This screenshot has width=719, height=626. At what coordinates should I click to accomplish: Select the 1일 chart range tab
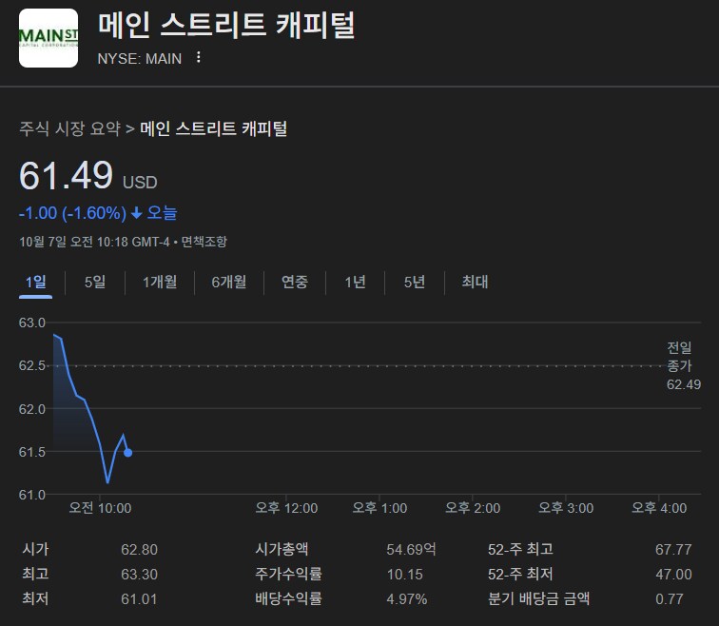tap(35, 282)
